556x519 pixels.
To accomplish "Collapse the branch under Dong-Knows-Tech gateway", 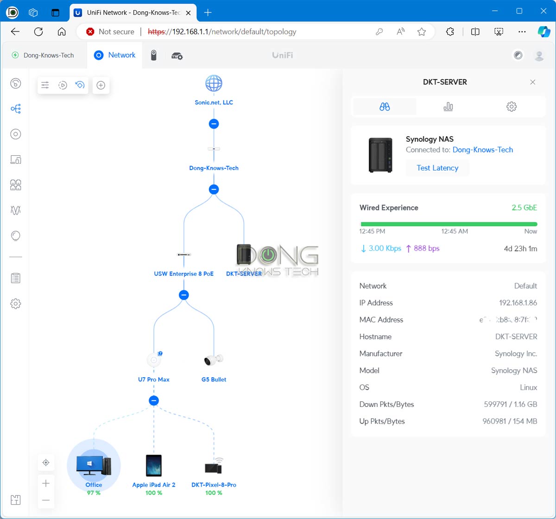I will pyautogui.click(x=214, y=190).
